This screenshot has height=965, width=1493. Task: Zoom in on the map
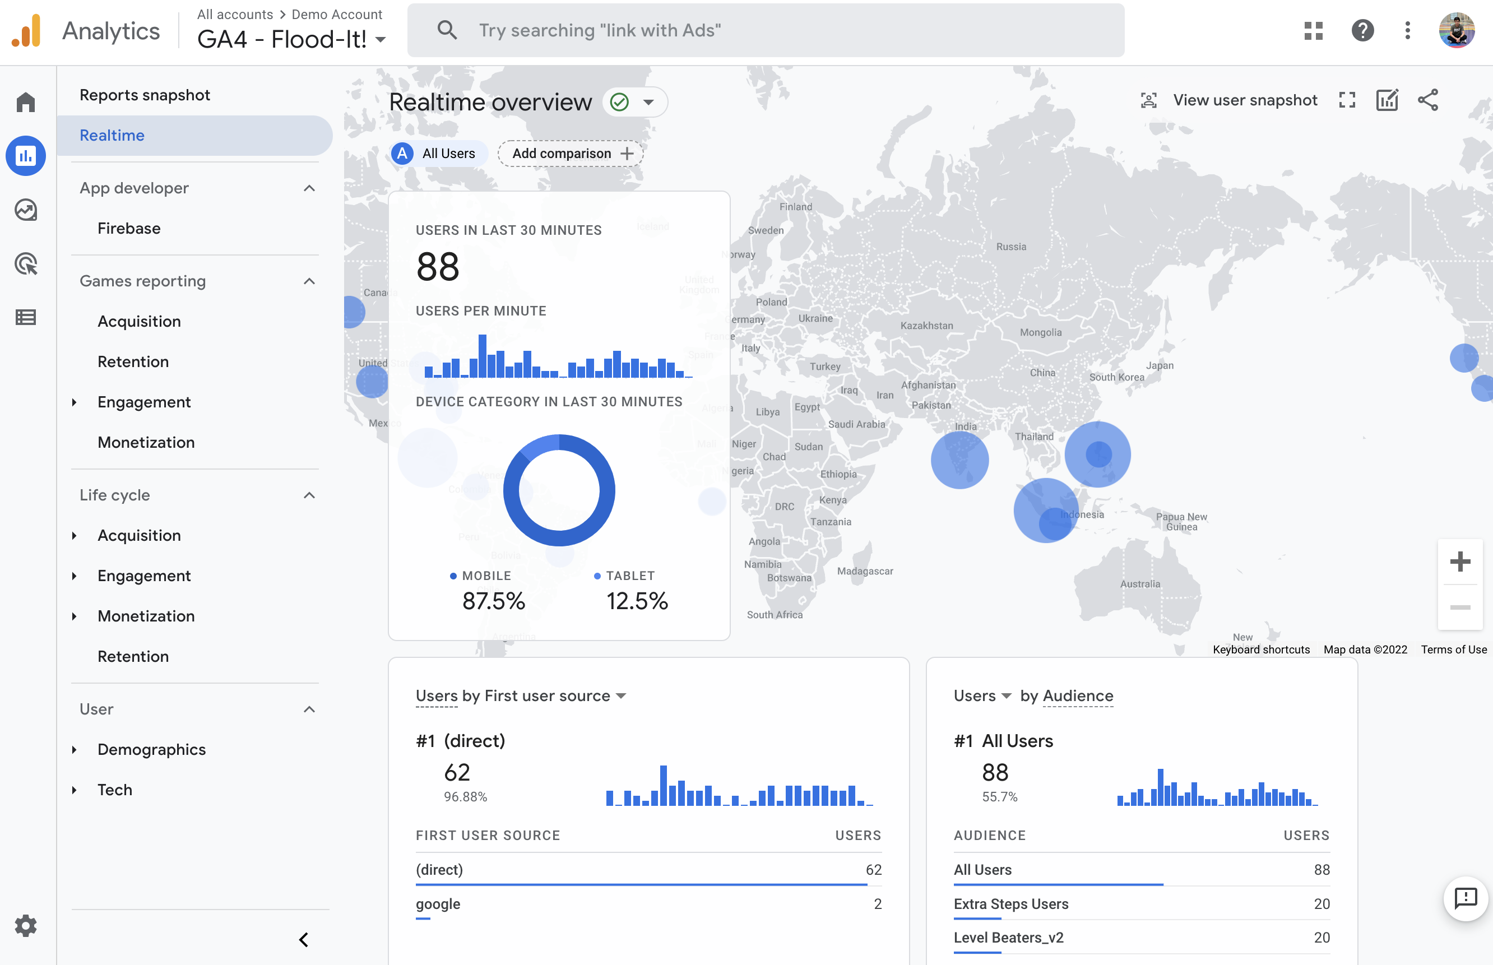(x=1460, y=562)
